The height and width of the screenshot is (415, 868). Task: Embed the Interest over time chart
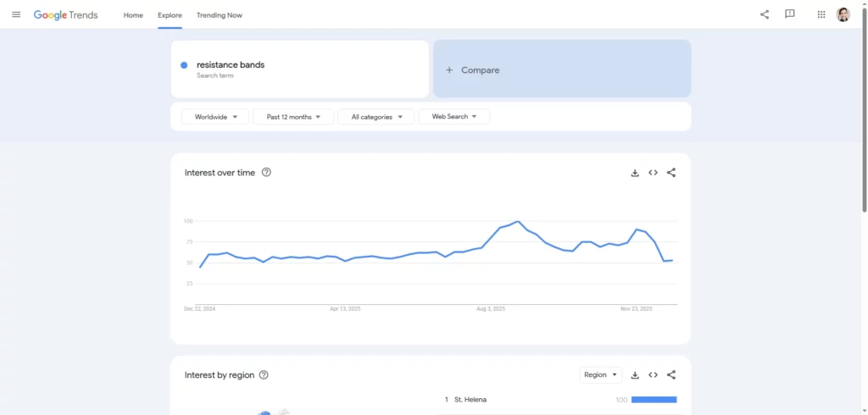(654, 173)
